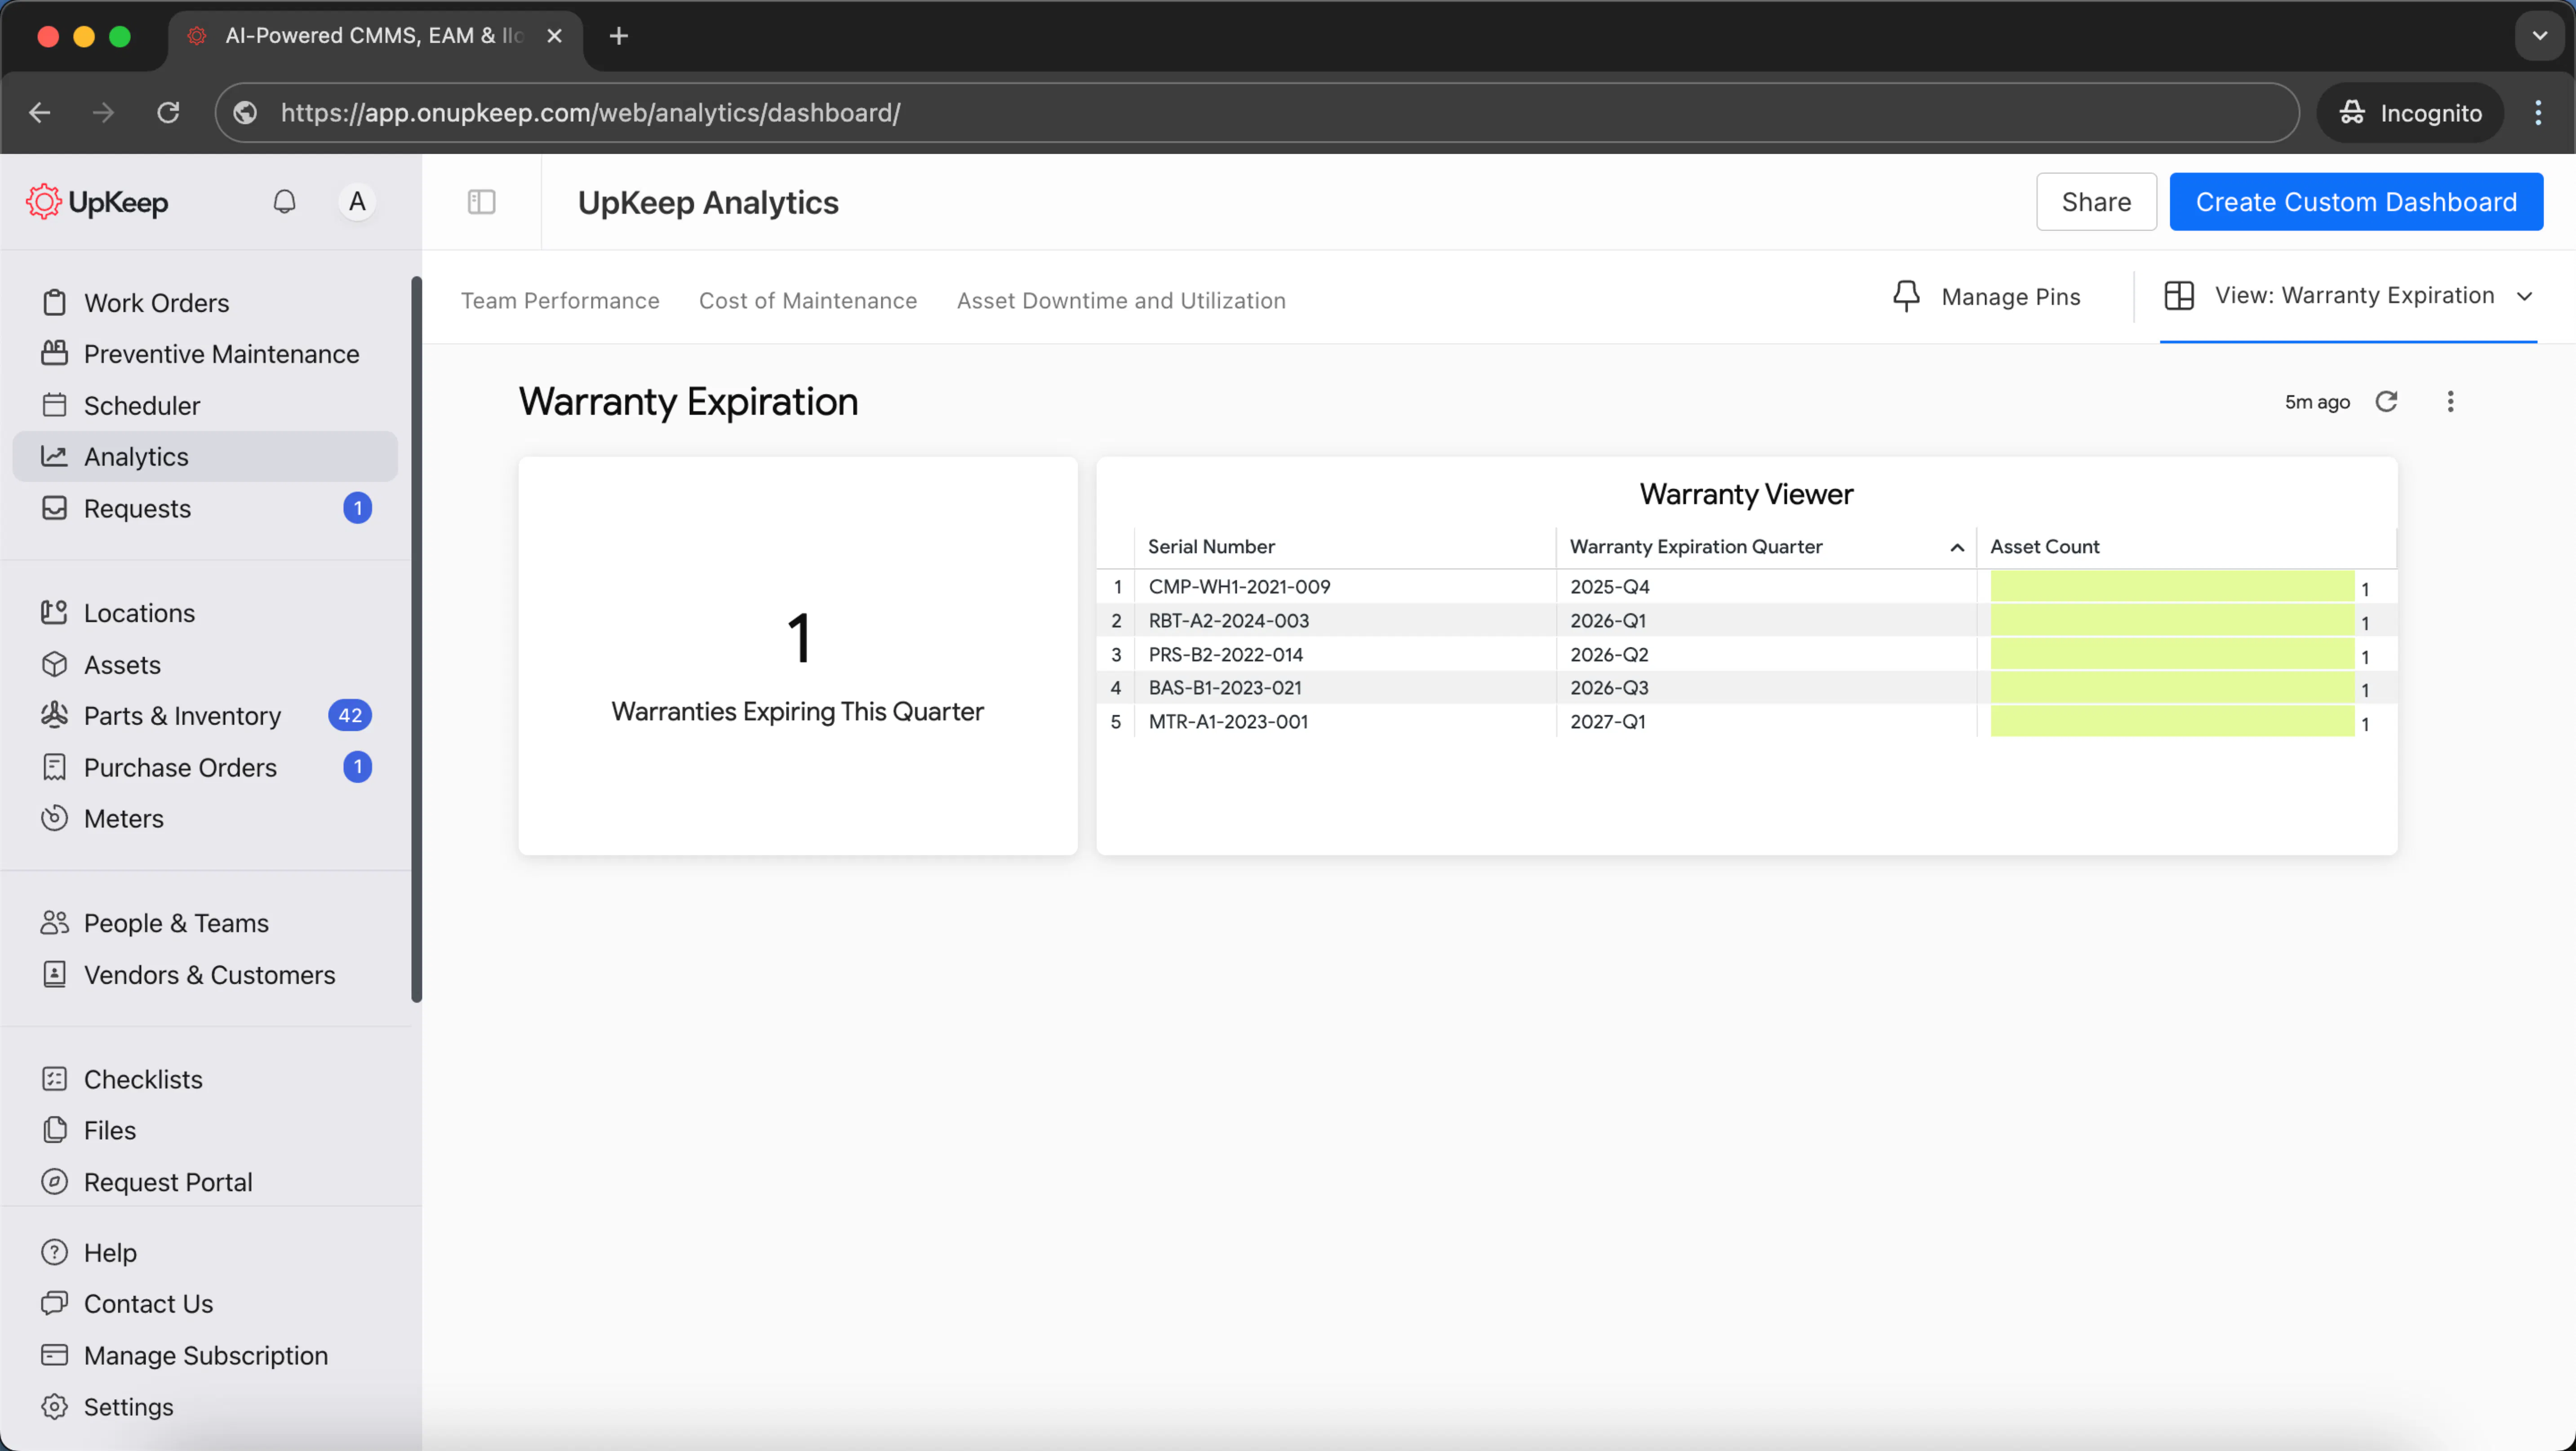Click the Share button
This screenshot has height=1451, width=2576.
coord(2095,202)
